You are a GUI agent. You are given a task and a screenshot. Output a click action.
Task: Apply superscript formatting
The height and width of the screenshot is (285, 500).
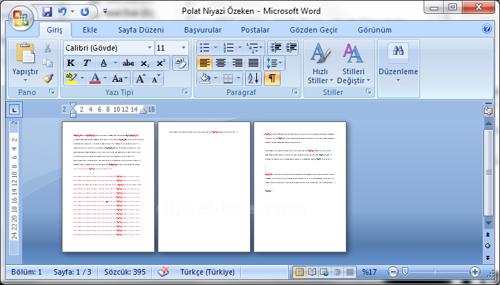160,63
